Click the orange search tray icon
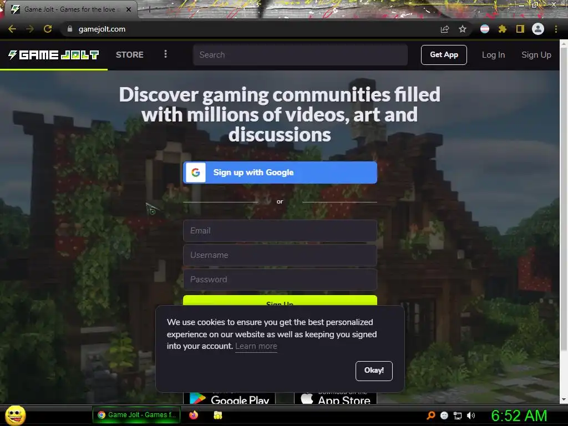 click(x=430, y=415)
